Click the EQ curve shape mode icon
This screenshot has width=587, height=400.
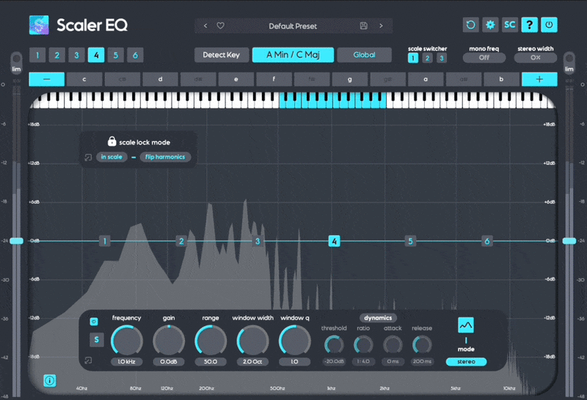click(x=466, y=325)
